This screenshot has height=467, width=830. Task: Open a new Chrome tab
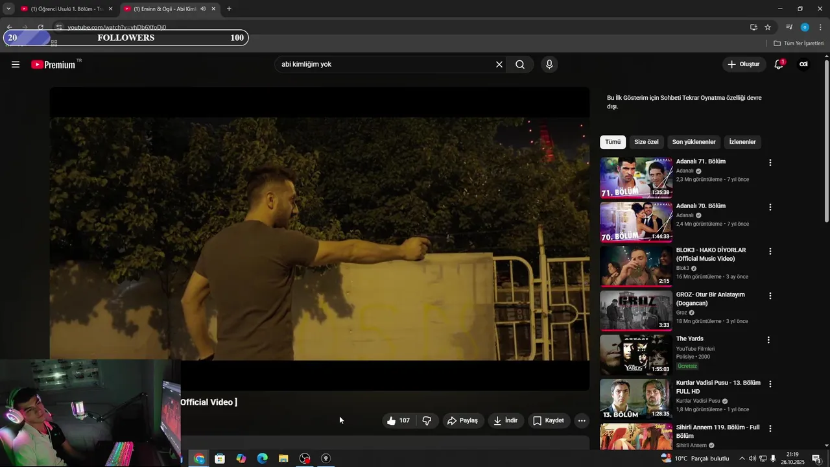click(229, 8)
